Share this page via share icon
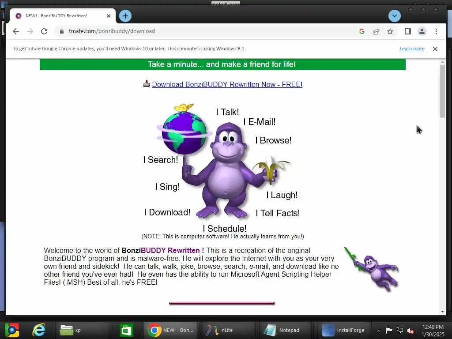 click(376, 31)
